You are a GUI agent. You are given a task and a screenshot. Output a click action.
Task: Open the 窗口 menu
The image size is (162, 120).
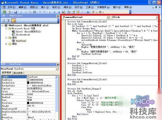[x=117, y=7]
